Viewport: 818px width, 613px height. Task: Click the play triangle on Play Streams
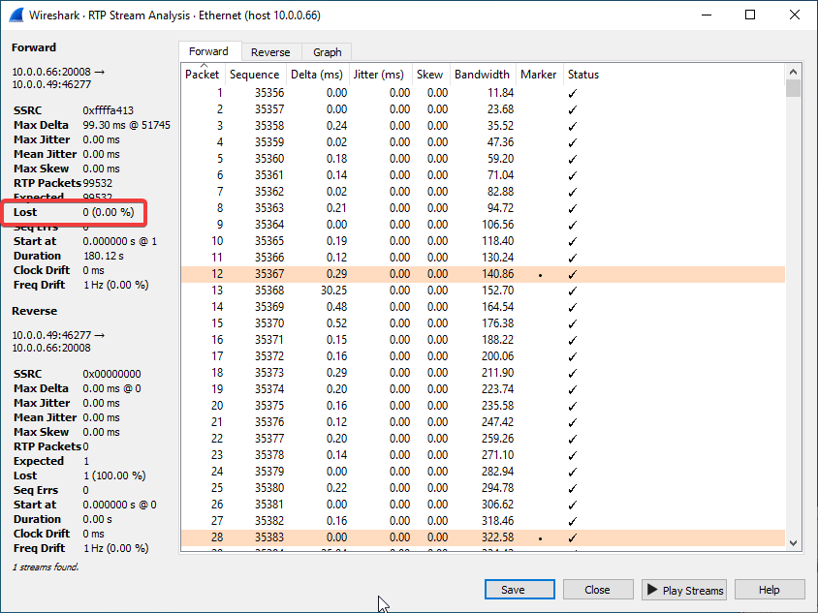[x=652, y=590]
